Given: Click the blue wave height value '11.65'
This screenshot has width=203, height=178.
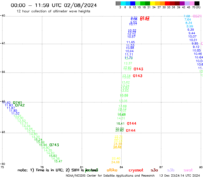Looking at the screenshot, I should click(x=131, y=42).
